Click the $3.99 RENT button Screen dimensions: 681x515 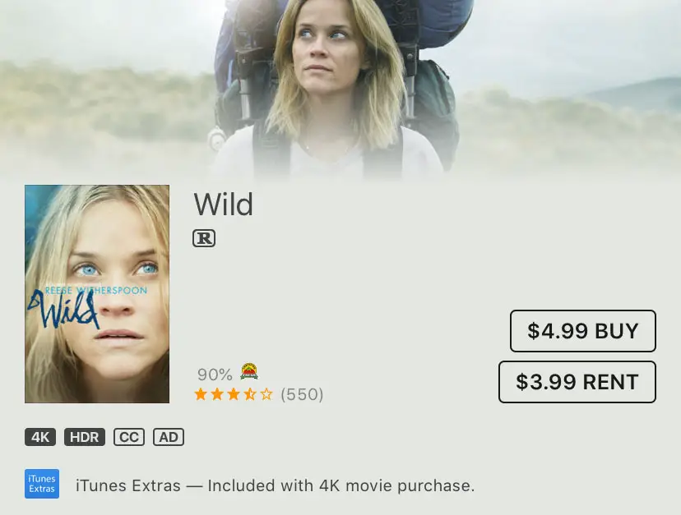point(577,382)
